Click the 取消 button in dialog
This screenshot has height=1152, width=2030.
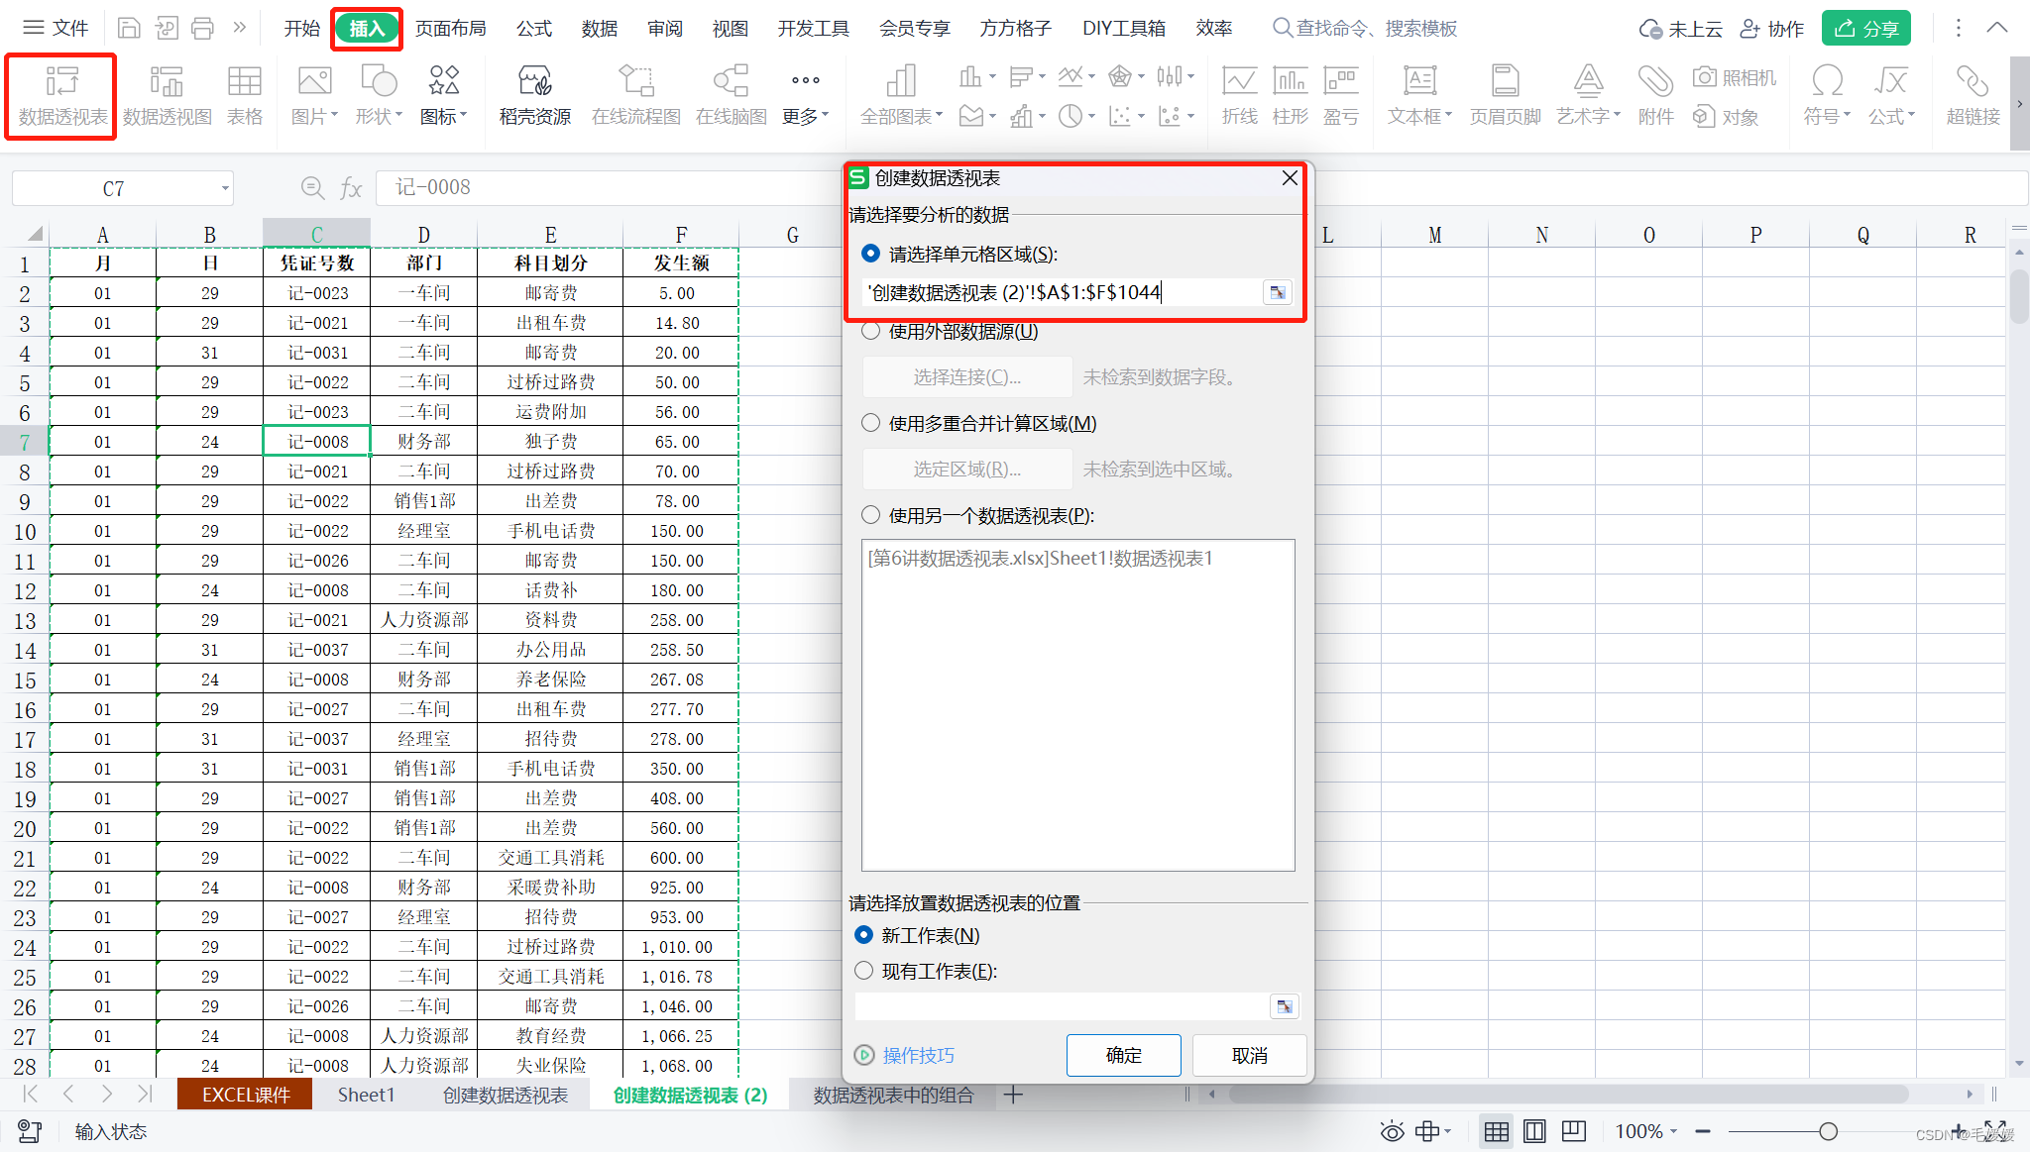(x=1249, y=1055)
